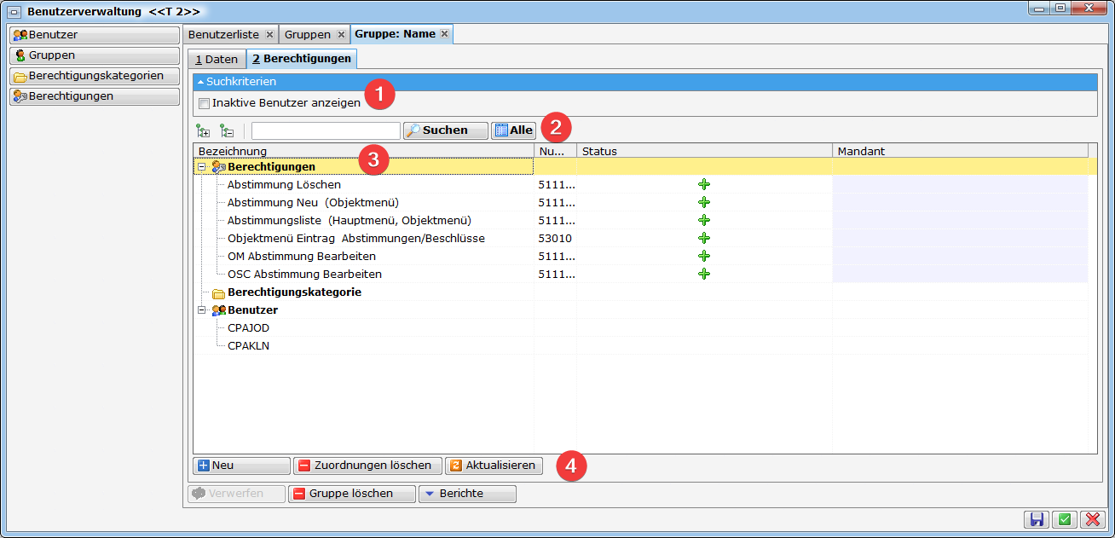This screenshot has width=1115, height=538.
Task: Click into the search text field
Action: pyautogui.click(x=325, y=130)
